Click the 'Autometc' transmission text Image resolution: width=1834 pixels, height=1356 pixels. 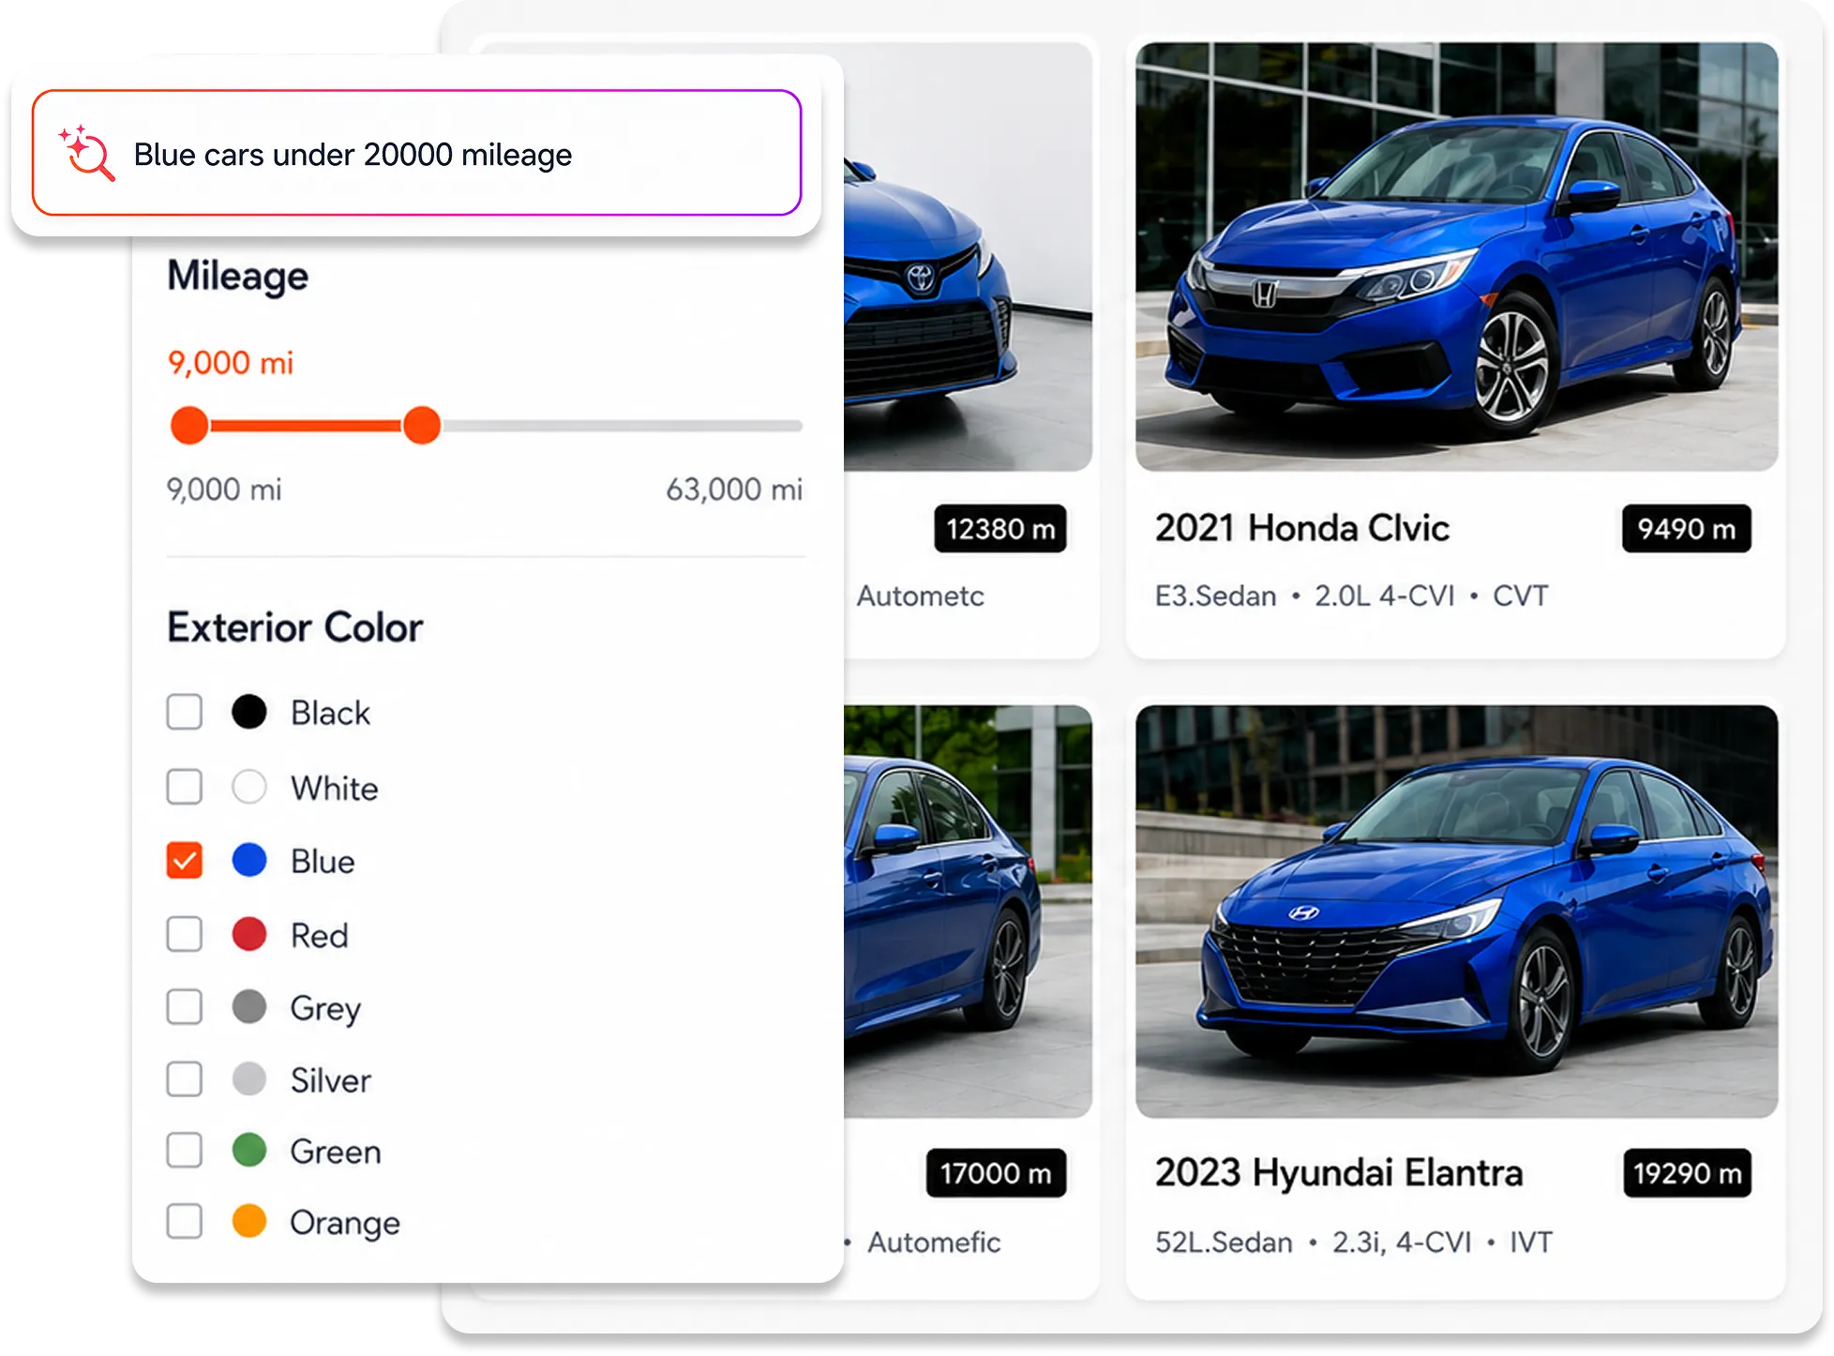click(x=920, y=596)
